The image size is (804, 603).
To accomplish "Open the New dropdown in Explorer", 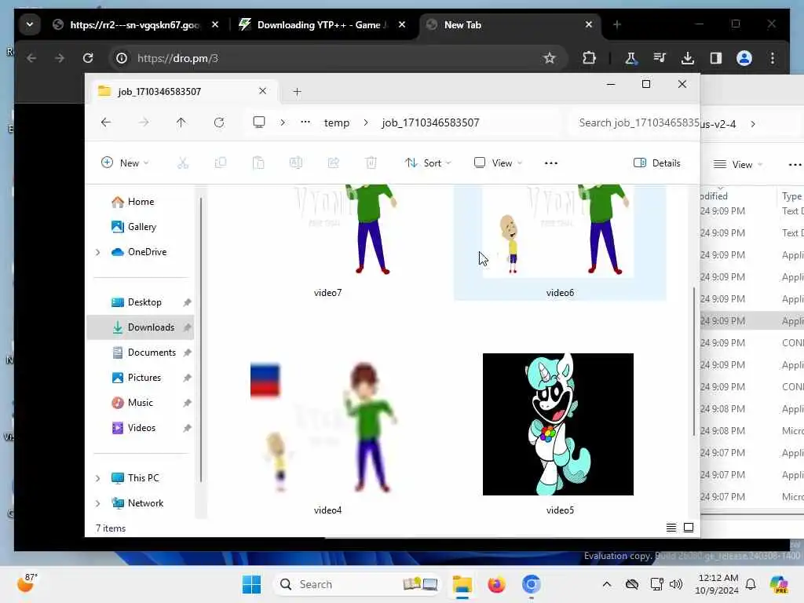I will (125, 163).
